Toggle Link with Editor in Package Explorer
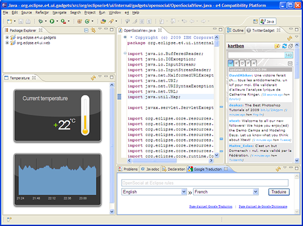 (93, 30)
